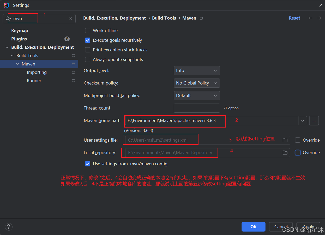Go forward using the right arrow icon

point(319,18)
